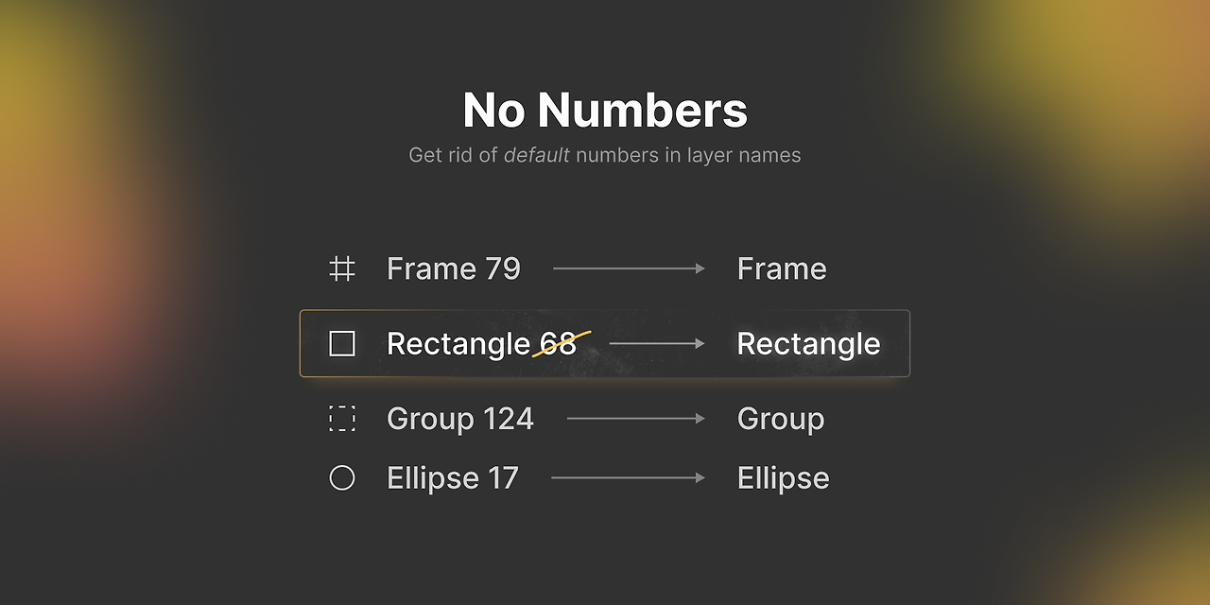The height and width of the screenshot is (605, 1210).
Task: Click the italic word default in subtitle
Action: tap(536, 155)
